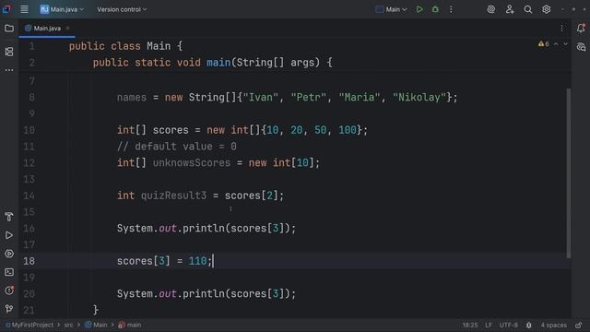Click println call on line 16
The image size is (590, 332).
[204, 229]
